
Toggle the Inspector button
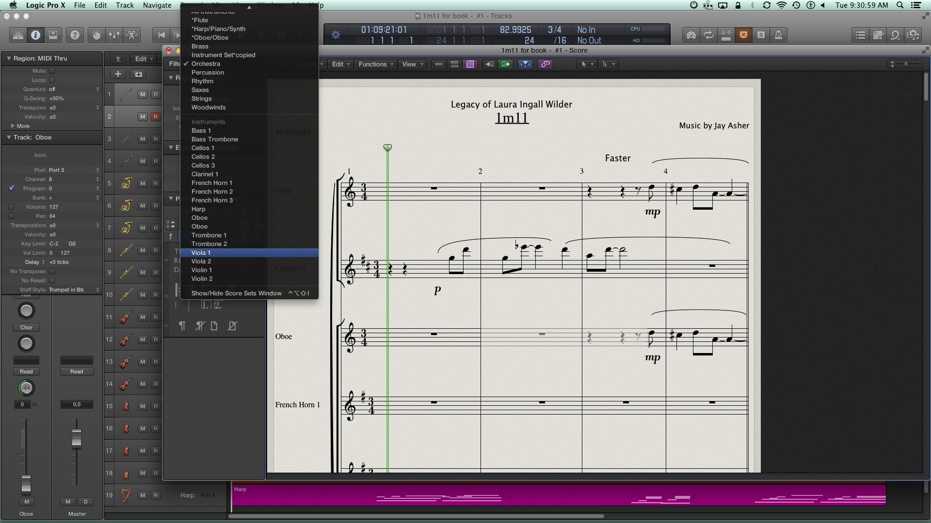click(35, 35)
